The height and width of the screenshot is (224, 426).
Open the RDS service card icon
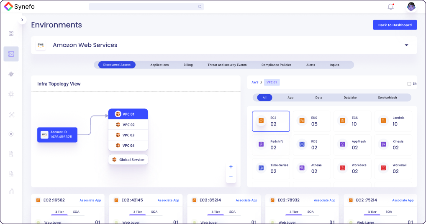coord(302,144)
